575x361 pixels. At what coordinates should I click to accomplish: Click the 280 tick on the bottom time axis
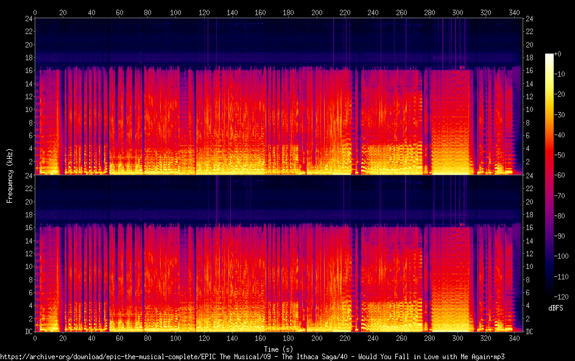[429, 338]
